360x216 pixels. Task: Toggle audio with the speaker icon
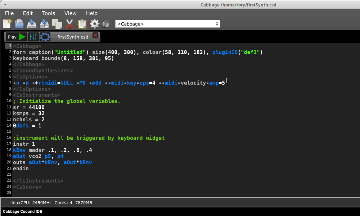[107, 24]
